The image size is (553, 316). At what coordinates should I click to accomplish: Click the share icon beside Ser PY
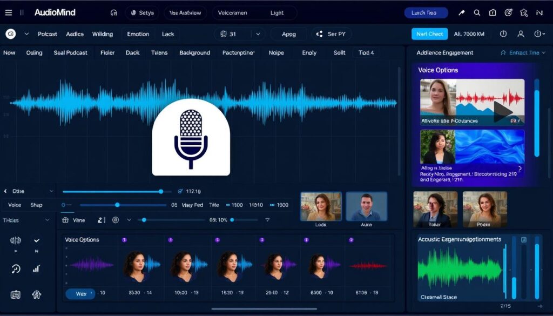pyautogui.click(x=320, y=34)
